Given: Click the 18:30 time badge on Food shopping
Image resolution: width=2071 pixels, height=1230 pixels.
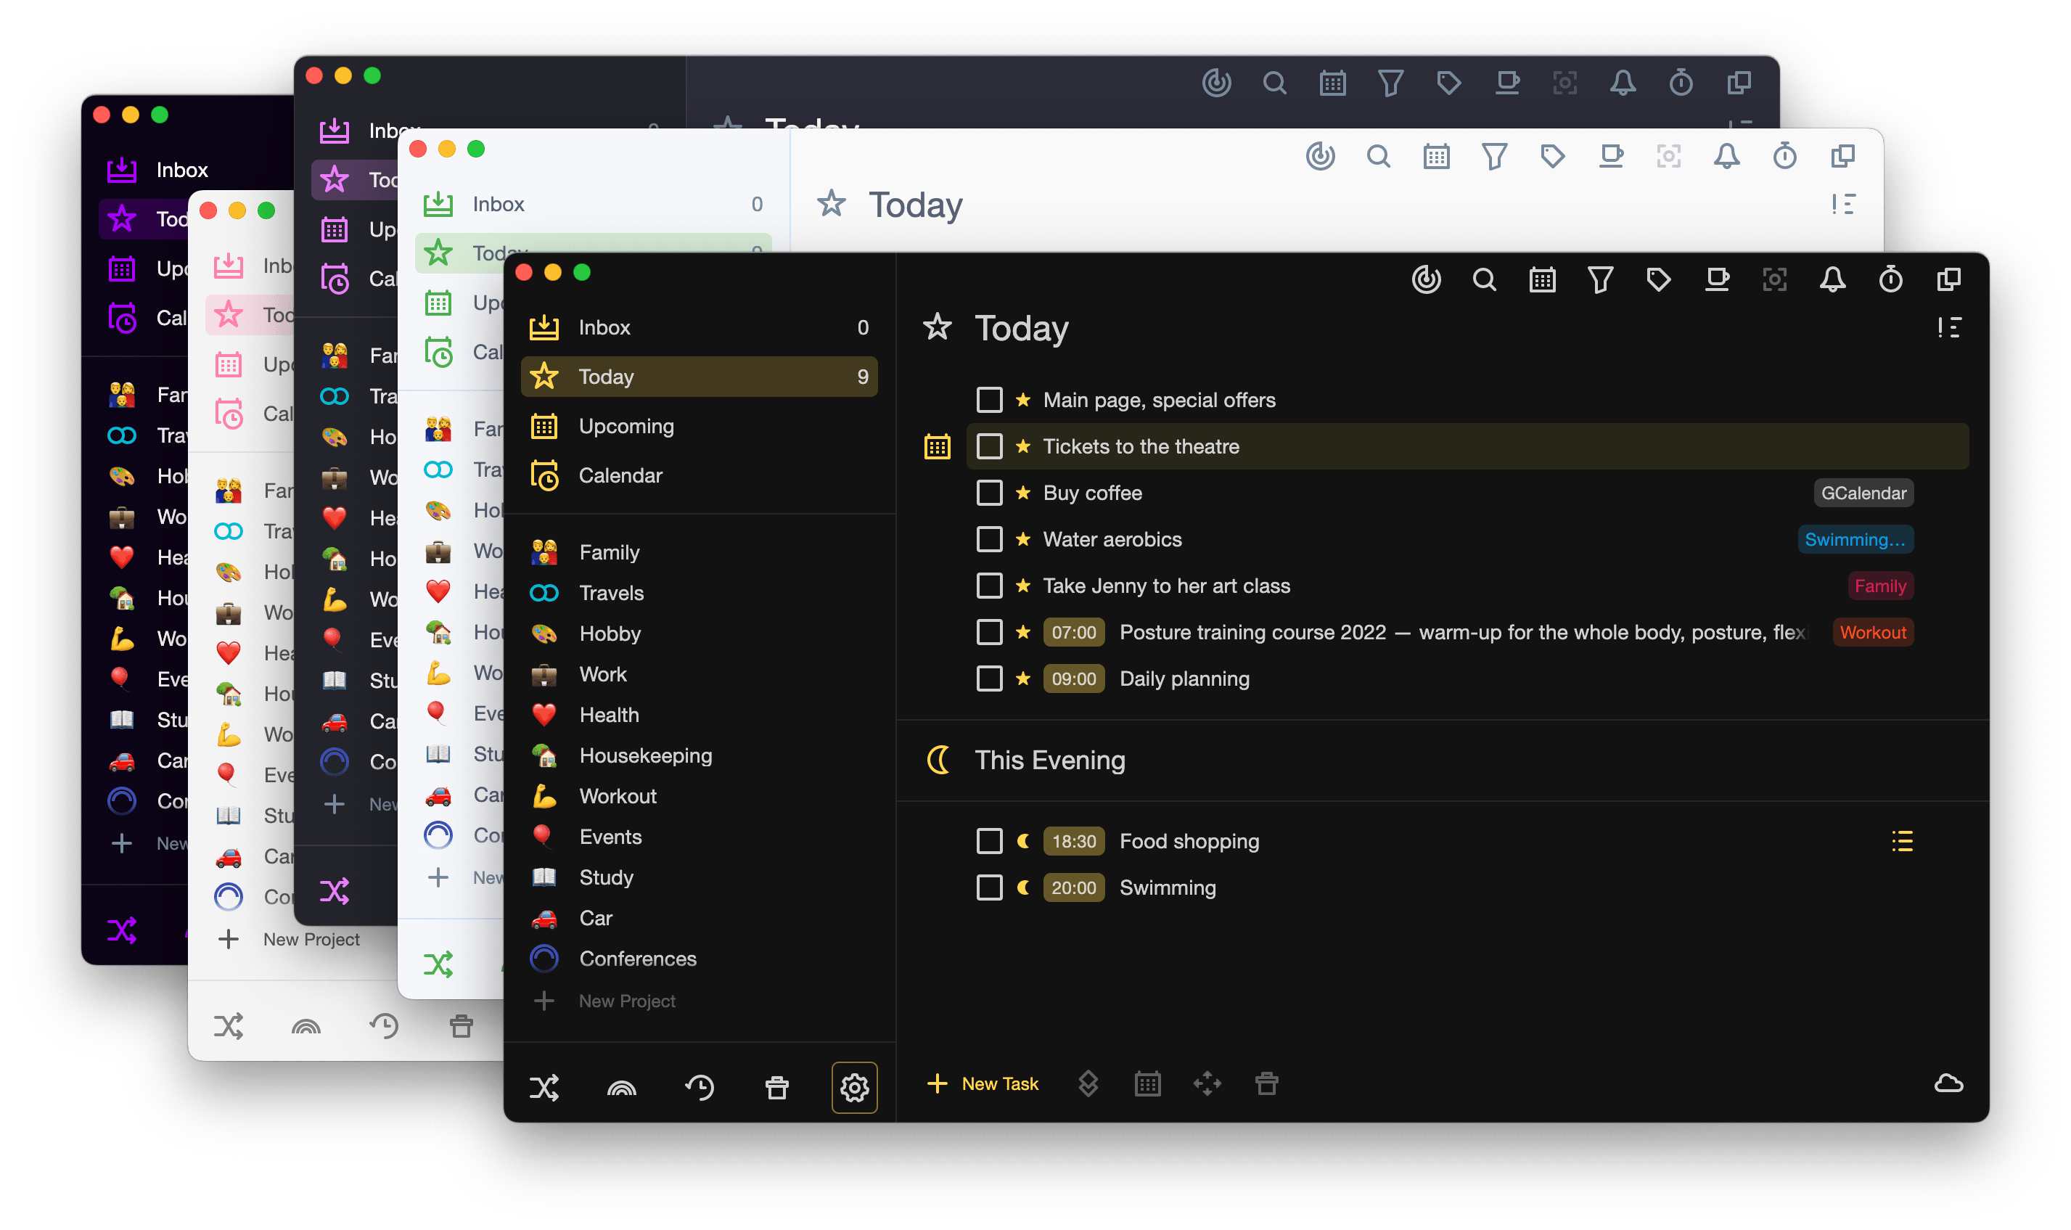Looking at the screenshot, I should [1073, 841].
